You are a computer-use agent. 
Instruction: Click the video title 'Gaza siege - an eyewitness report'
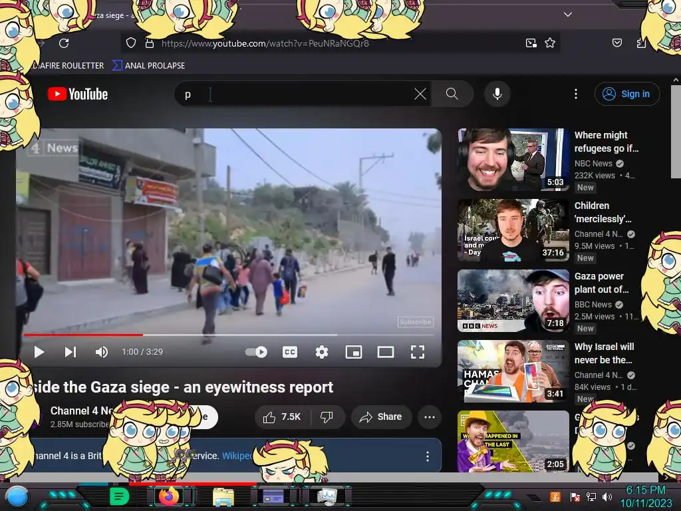[184, 387]
